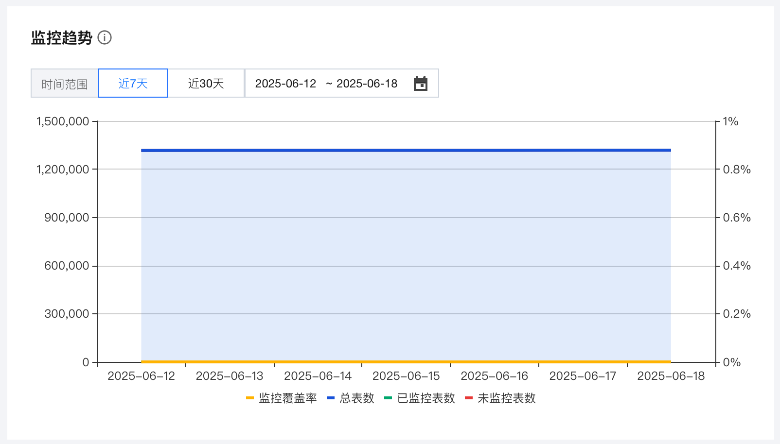Image resolution: width=780 pixels, height=444 pixels.
Task: Click the 监控趋势 section title
Action: click(x=61, y=37)
